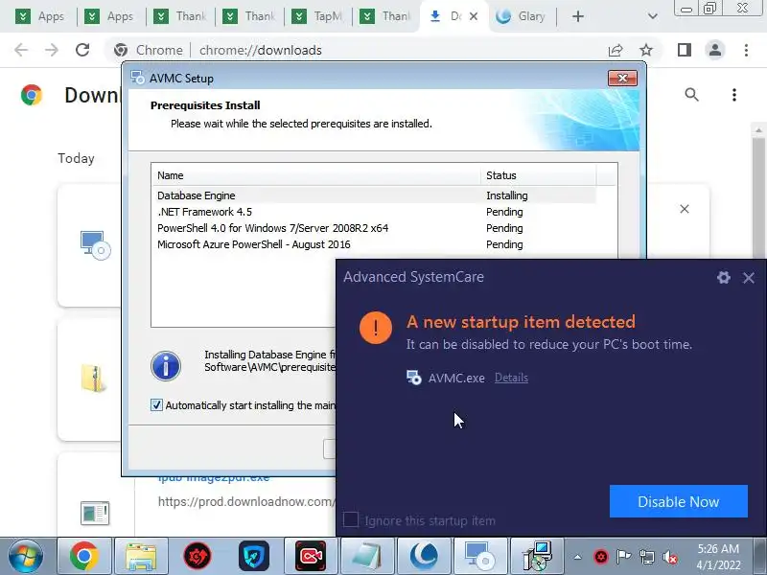Remove first download entry with X
Image resolution: width=767 pixels, height=575 pixels.
(x=685, y=209)
